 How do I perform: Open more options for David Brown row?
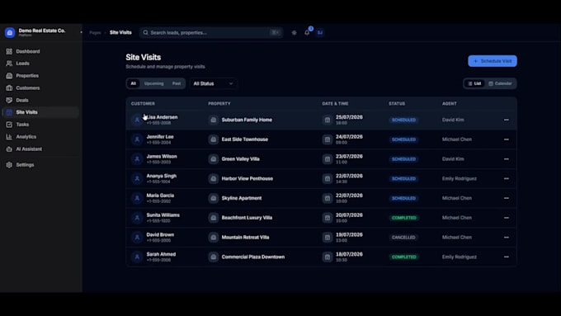coord(507,238)
